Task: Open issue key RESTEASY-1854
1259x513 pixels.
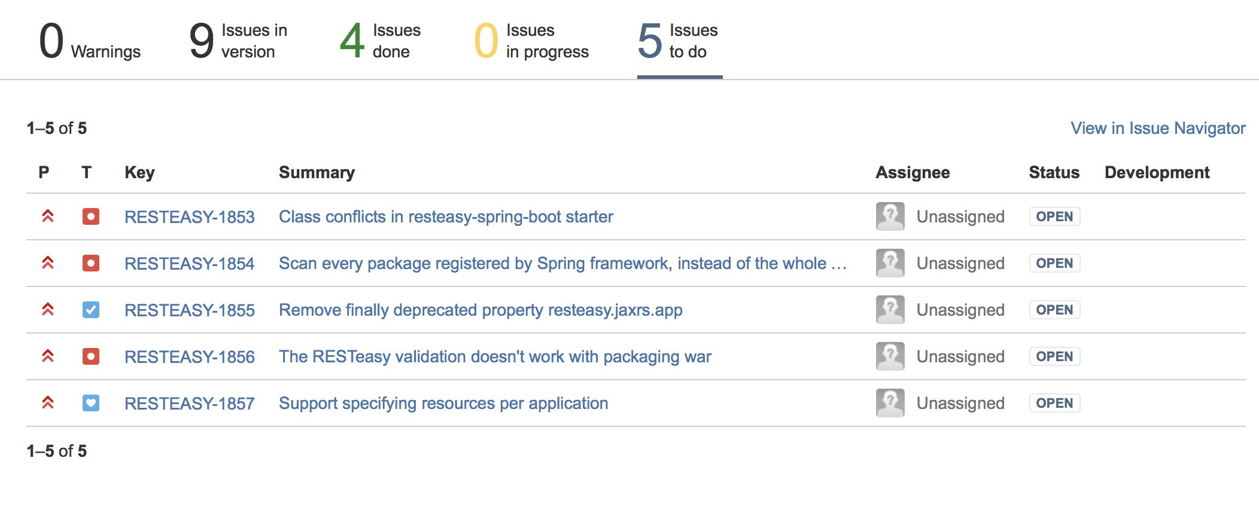Action: pos(190,264)
